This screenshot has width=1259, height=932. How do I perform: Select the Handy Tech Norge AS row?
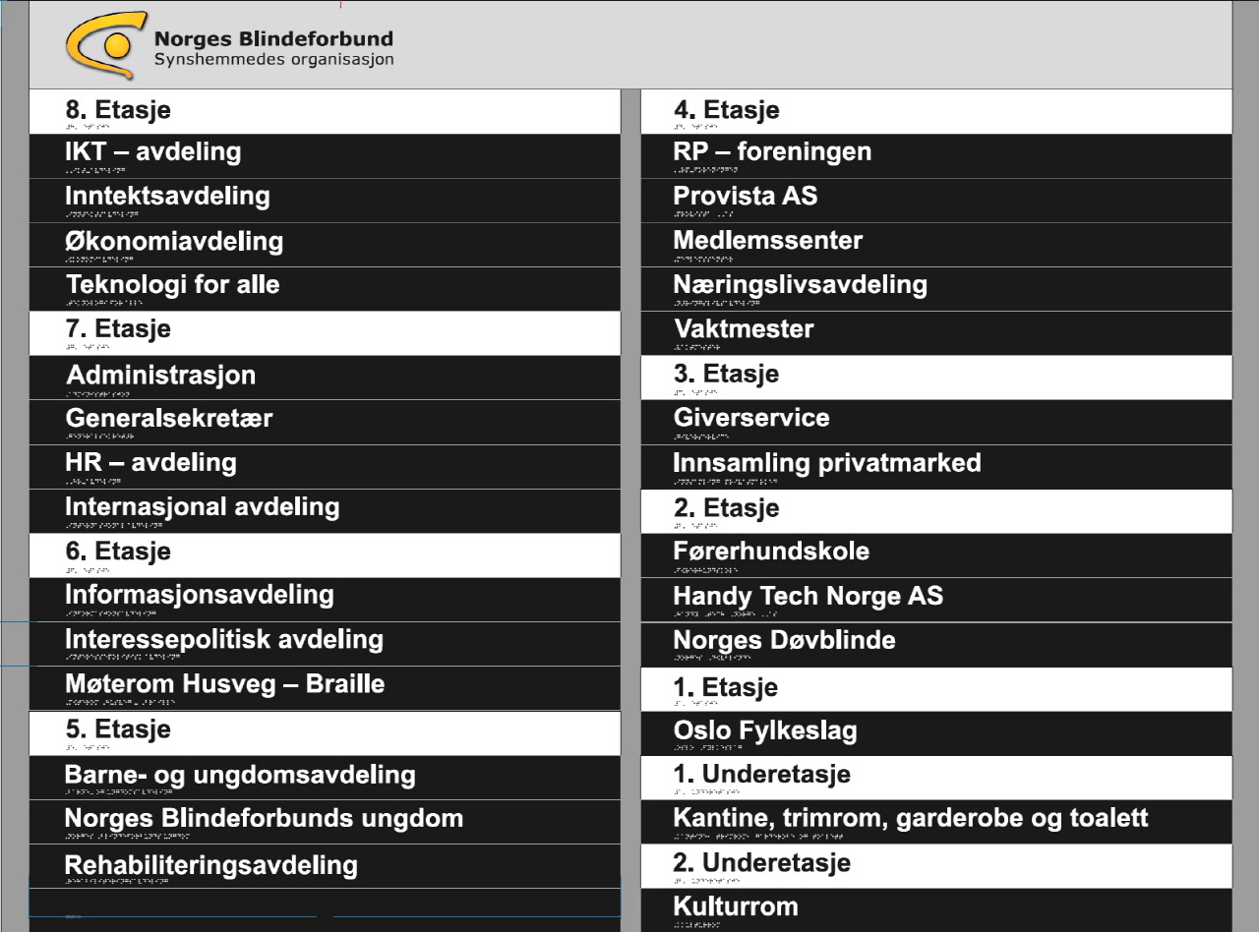(x=936, y=600)
